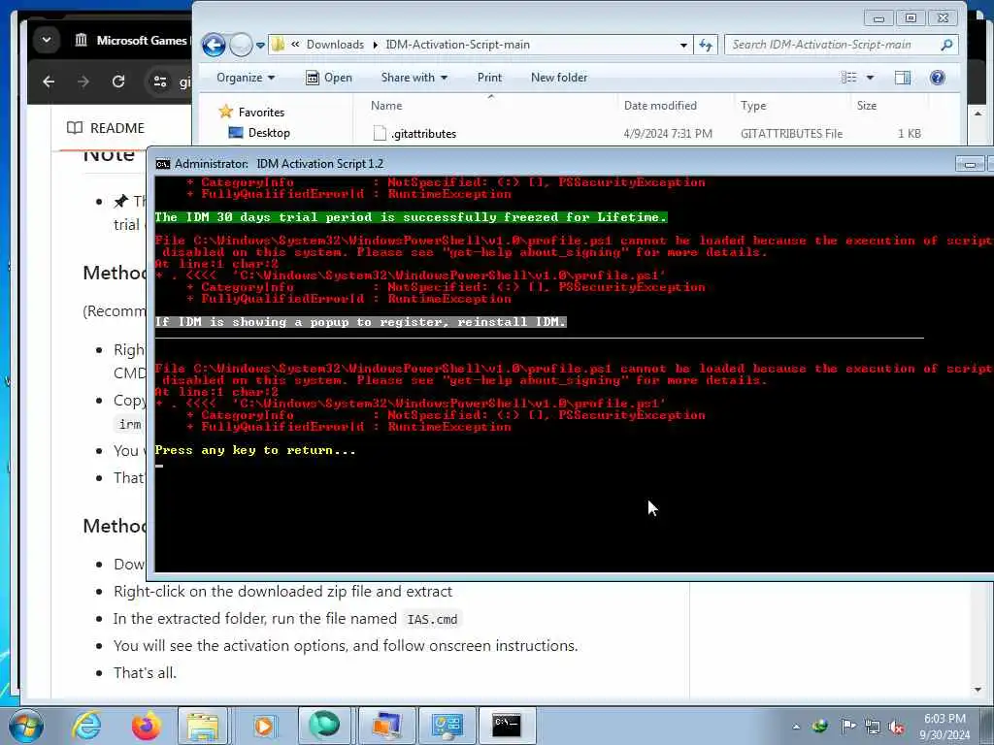Select IDM-Activation-Script-main in the breadcrumb
This screenshot has height=745, width=994.
[x=457, y=45]
